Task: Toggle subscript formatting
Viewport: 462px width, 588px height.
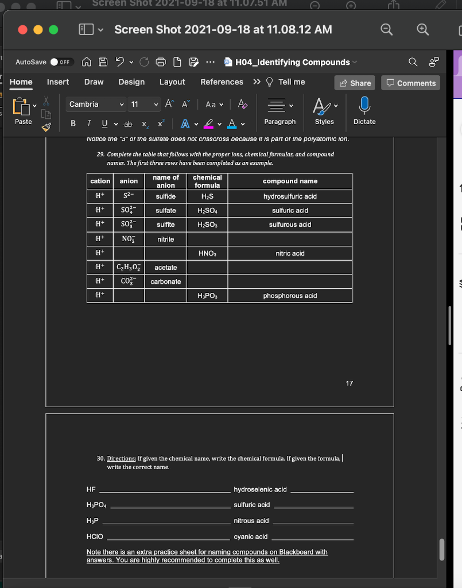Action: [145, 124]
